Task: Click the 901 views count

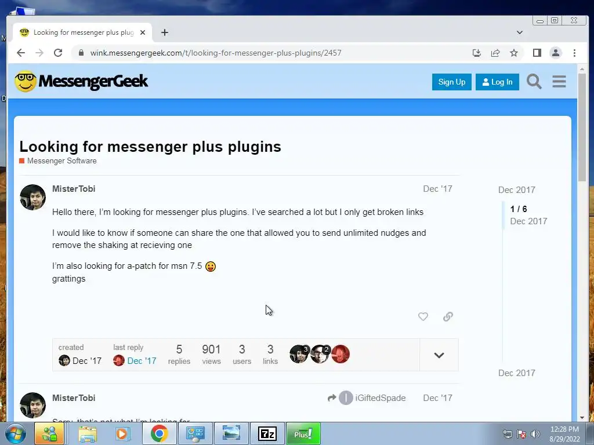Action: point(211,355)
